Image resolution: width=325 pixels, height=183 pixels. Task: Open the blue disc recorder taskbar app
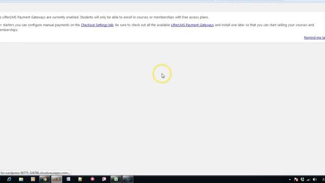tap(128, 179)
